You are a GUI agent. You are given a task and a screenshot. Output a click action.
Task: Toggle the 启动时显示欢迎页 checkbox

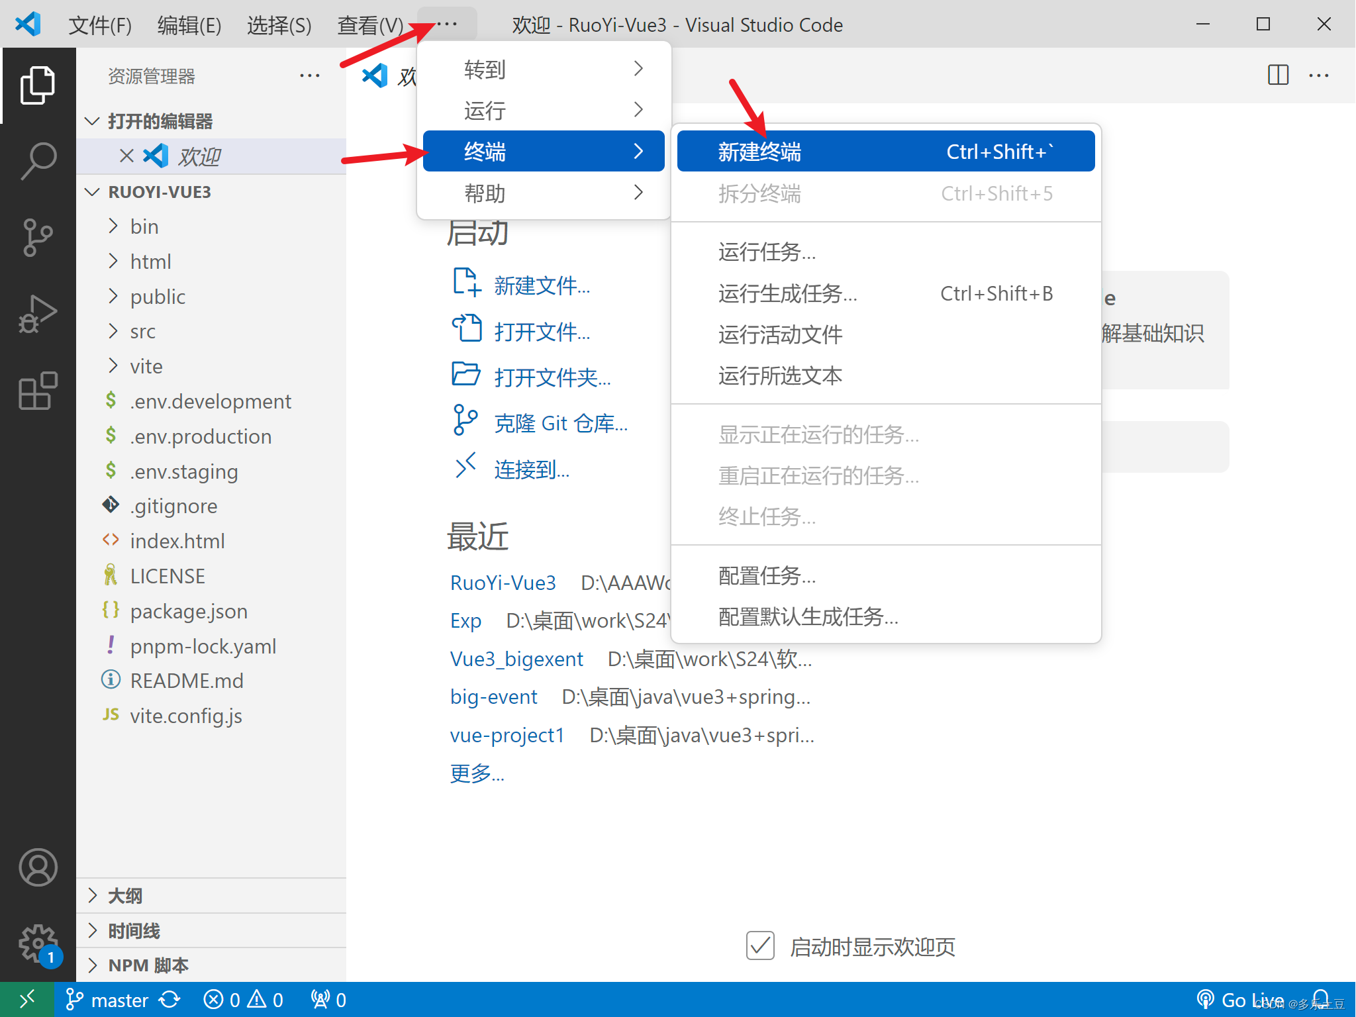click(x=759, y=945)
